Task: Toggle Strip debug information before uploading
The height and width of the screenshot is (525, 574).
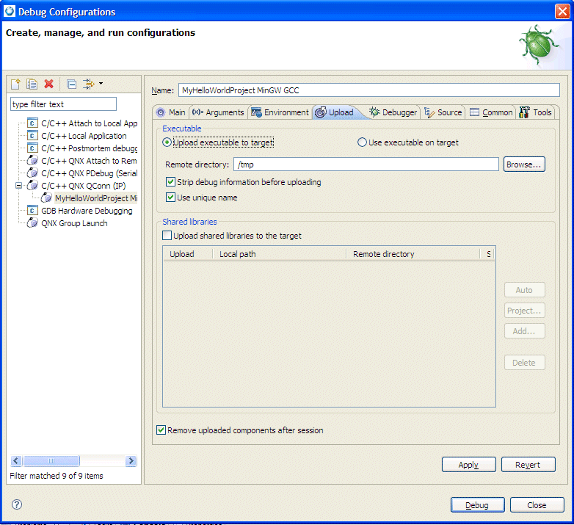Action: 171,182
